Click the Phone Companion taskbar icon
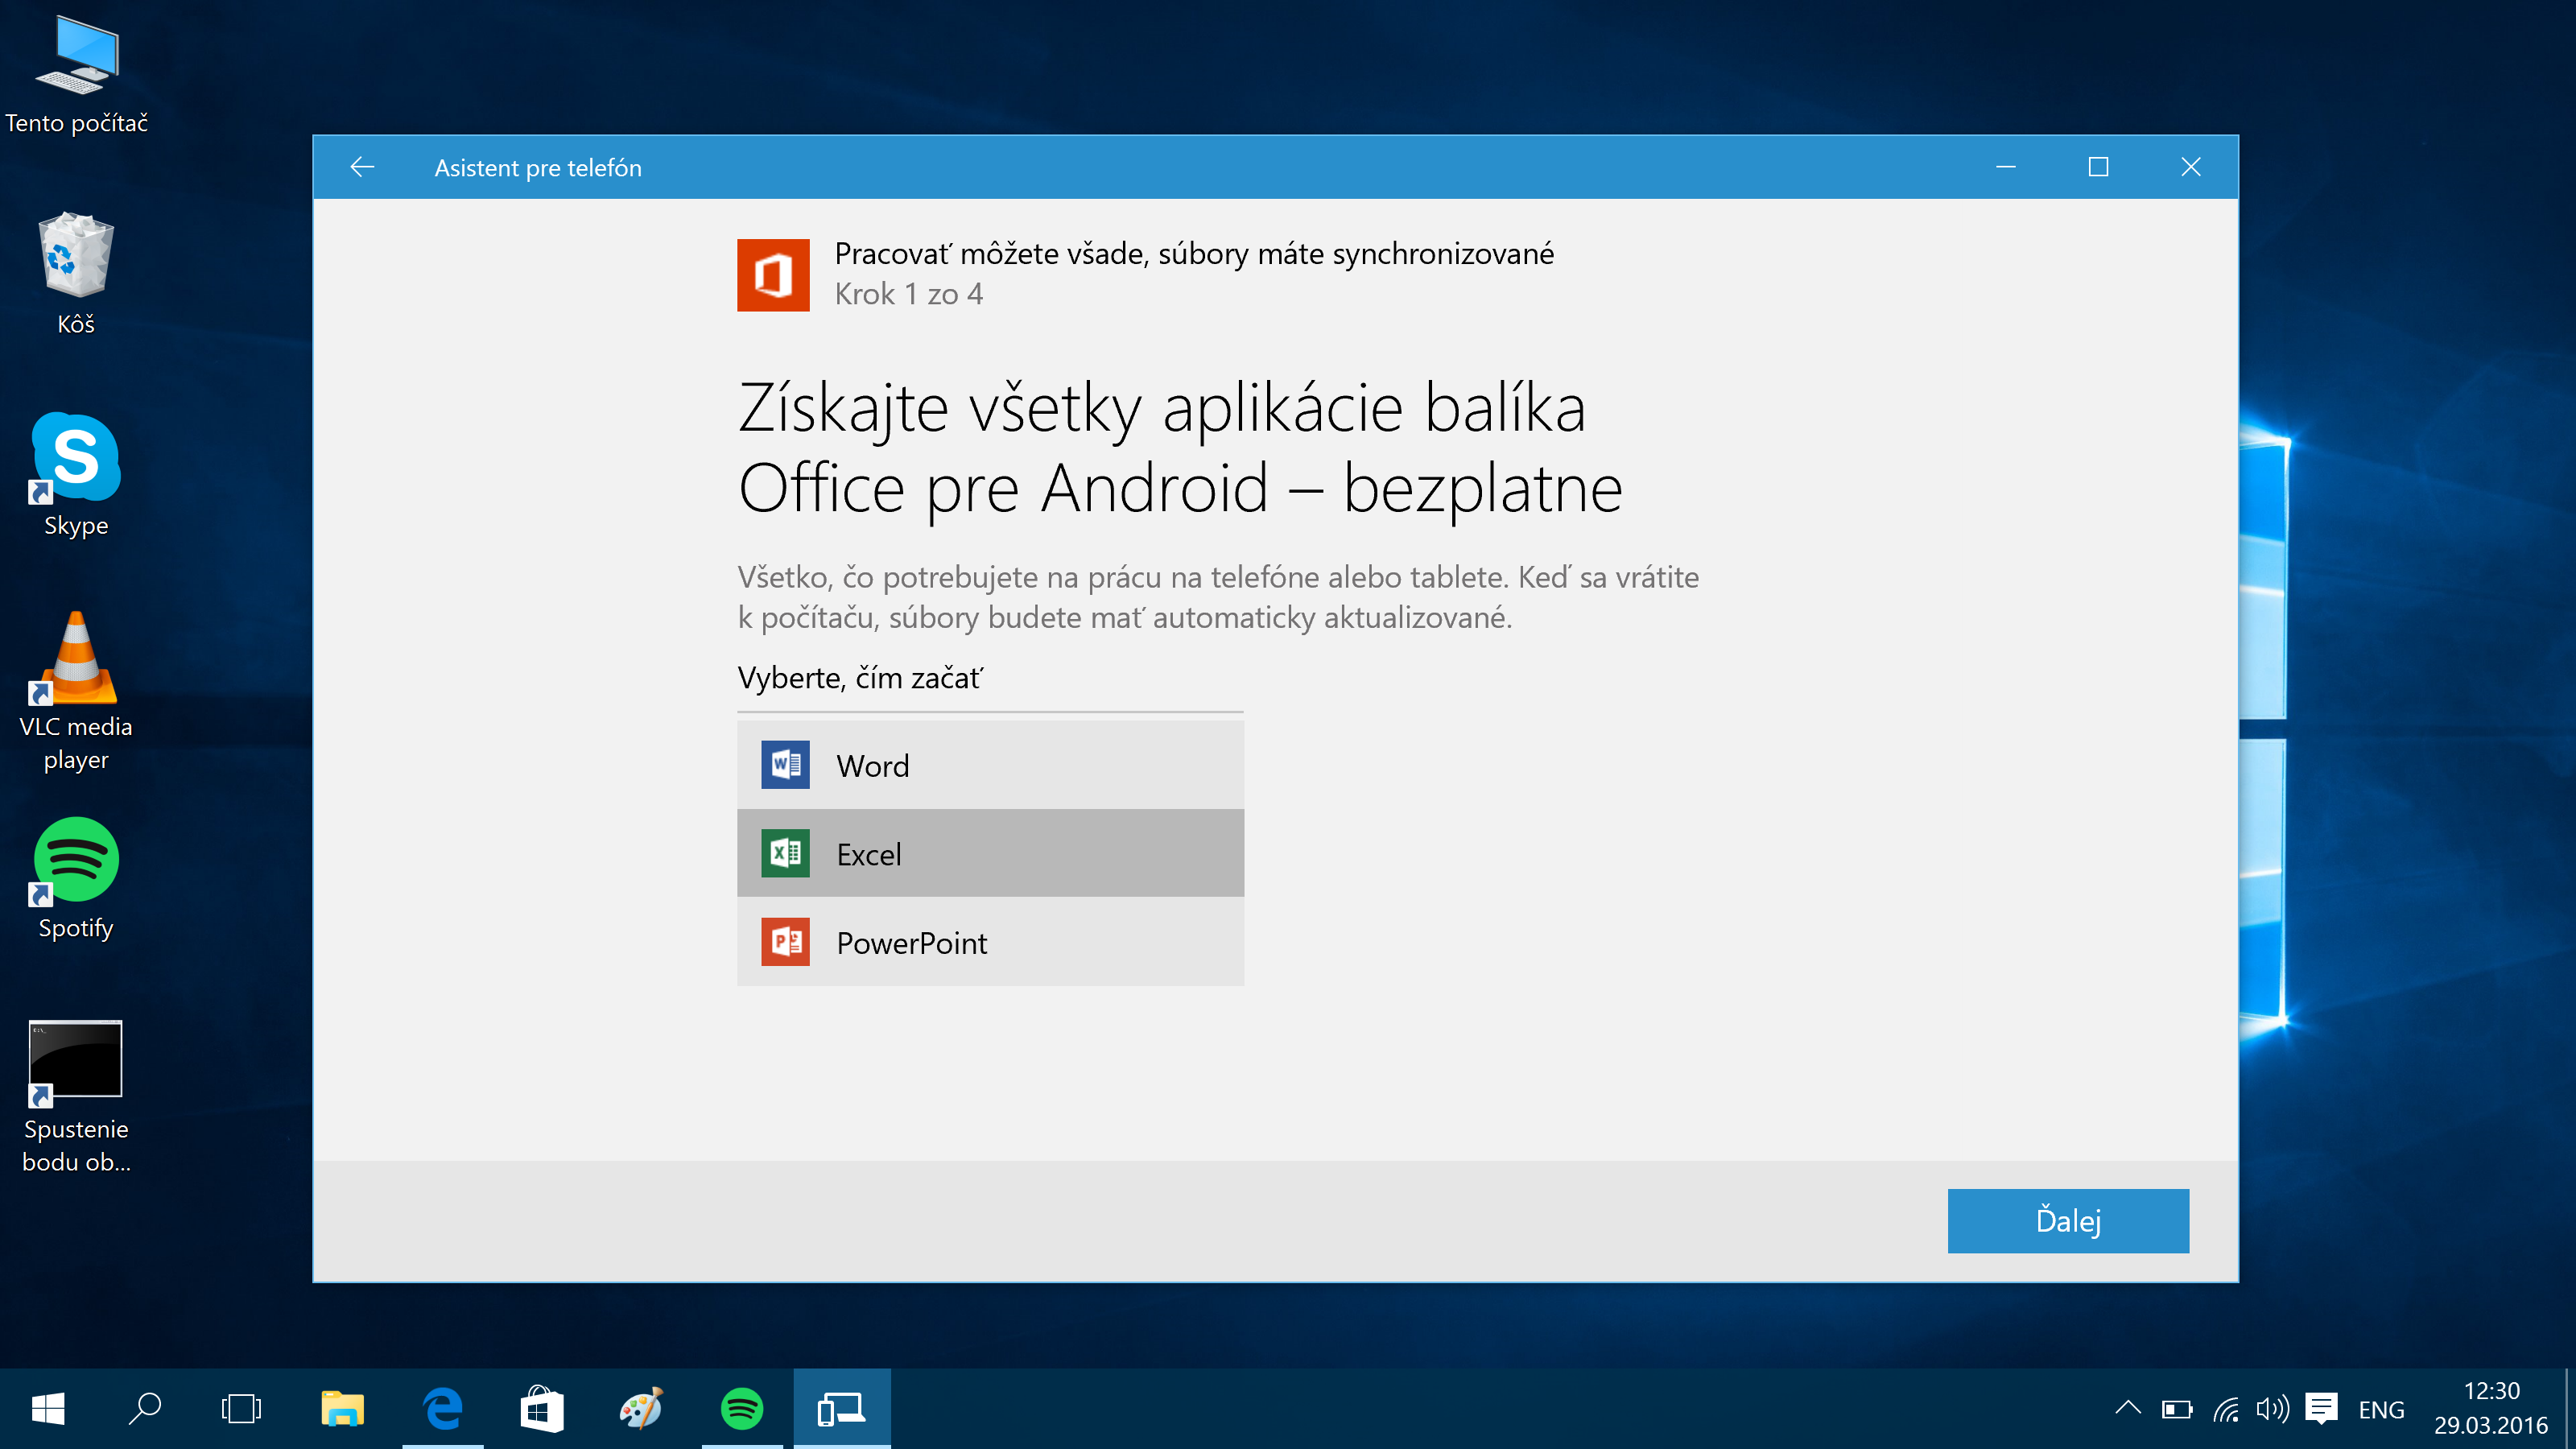 (841, 1409)
